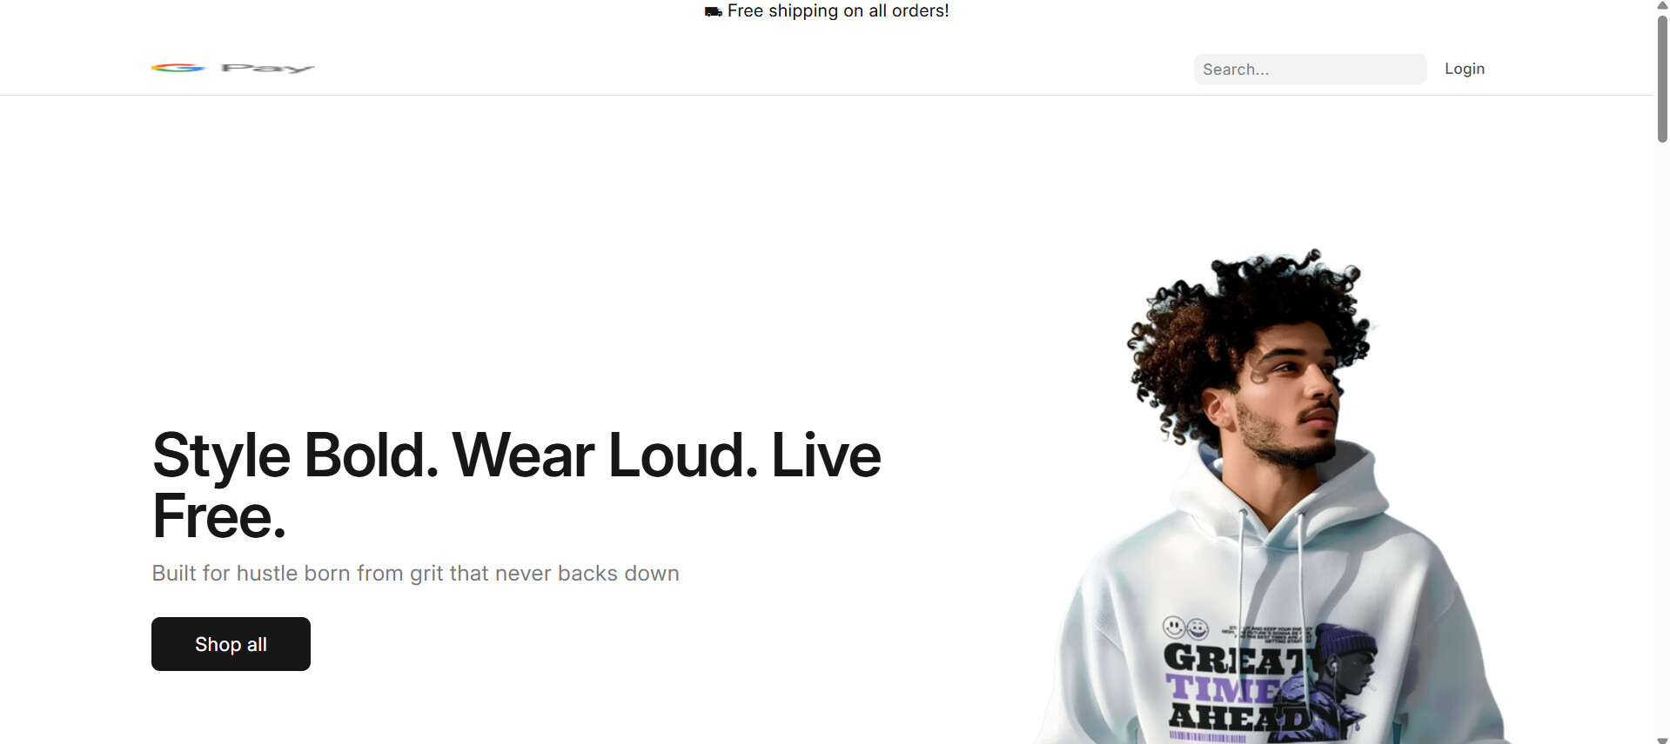Click the Built for hustle subtitle text
Screen dimensions: 1670x744
[x=415, y=574]
